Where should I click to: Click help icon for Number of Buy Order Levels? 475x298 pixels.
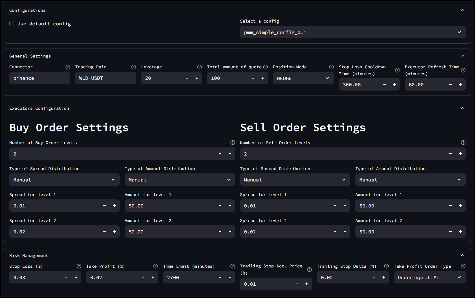pyautogui.click(x=233, y=143)
